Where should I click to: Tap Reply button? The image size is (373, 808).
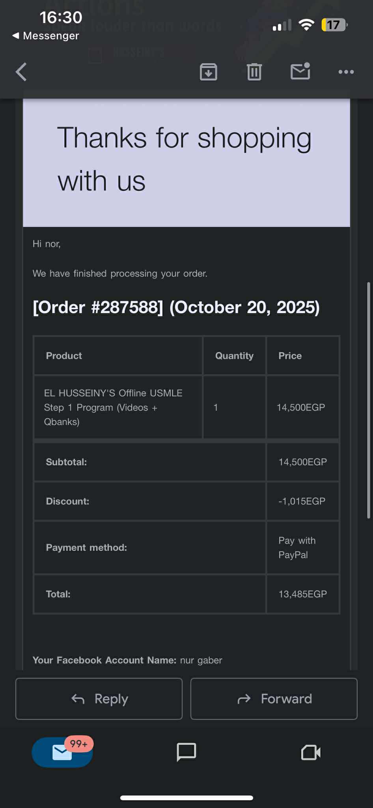99,699
